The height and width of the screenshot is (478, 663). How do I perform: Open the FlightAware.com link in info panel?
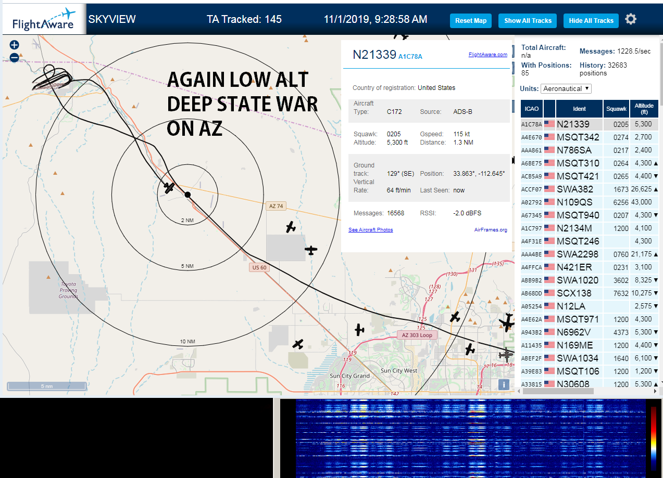coord(487,55)
